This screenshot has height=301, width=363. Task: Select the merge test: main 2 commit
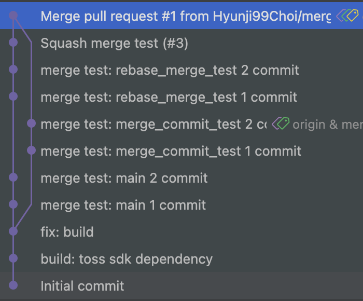point(124,178)
